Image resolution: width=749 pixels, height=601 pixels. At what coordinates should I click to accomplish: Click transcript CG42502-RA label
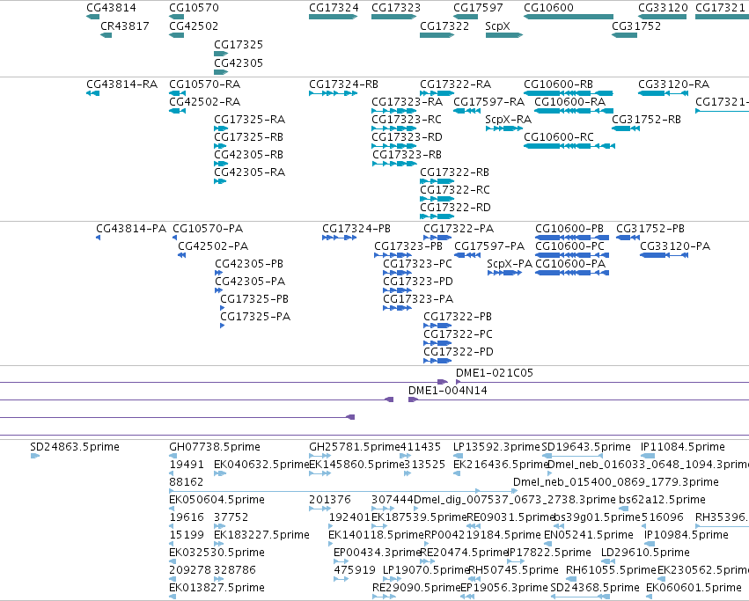coord(204,102)
